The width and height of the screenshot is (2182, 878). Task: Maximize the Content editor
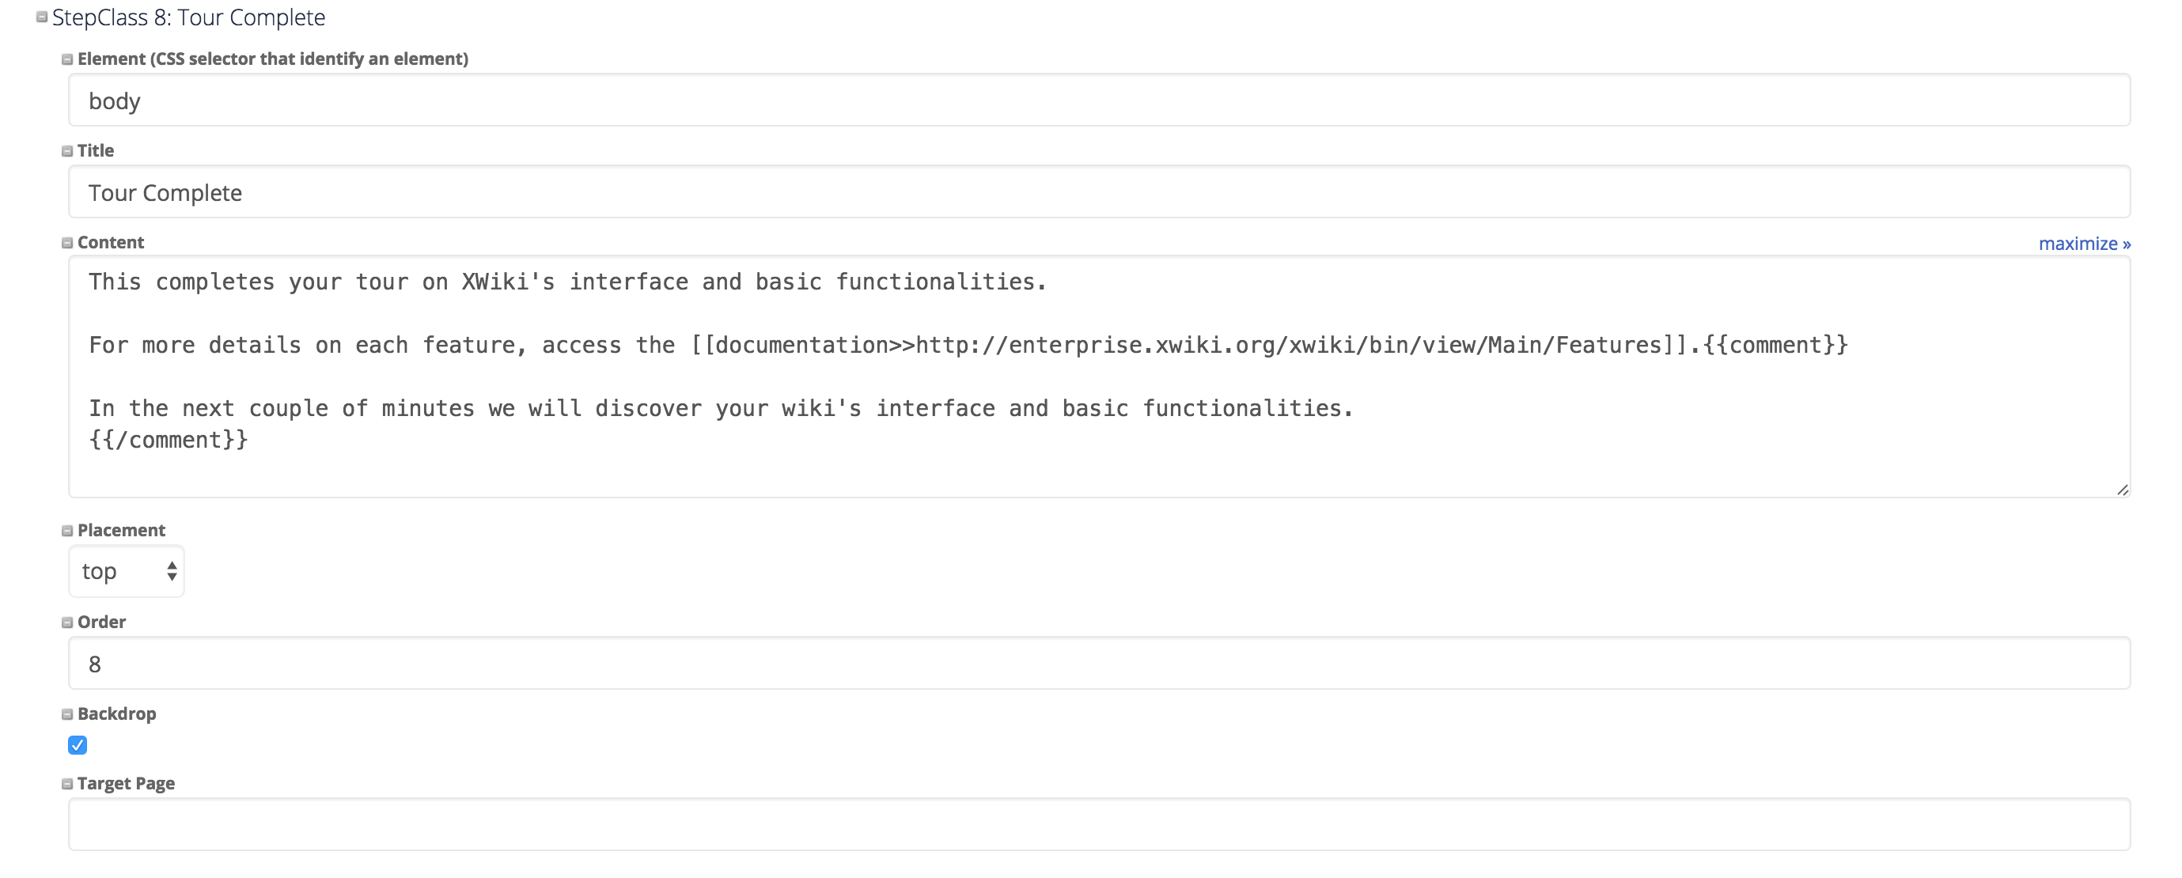pos(2084,244)
